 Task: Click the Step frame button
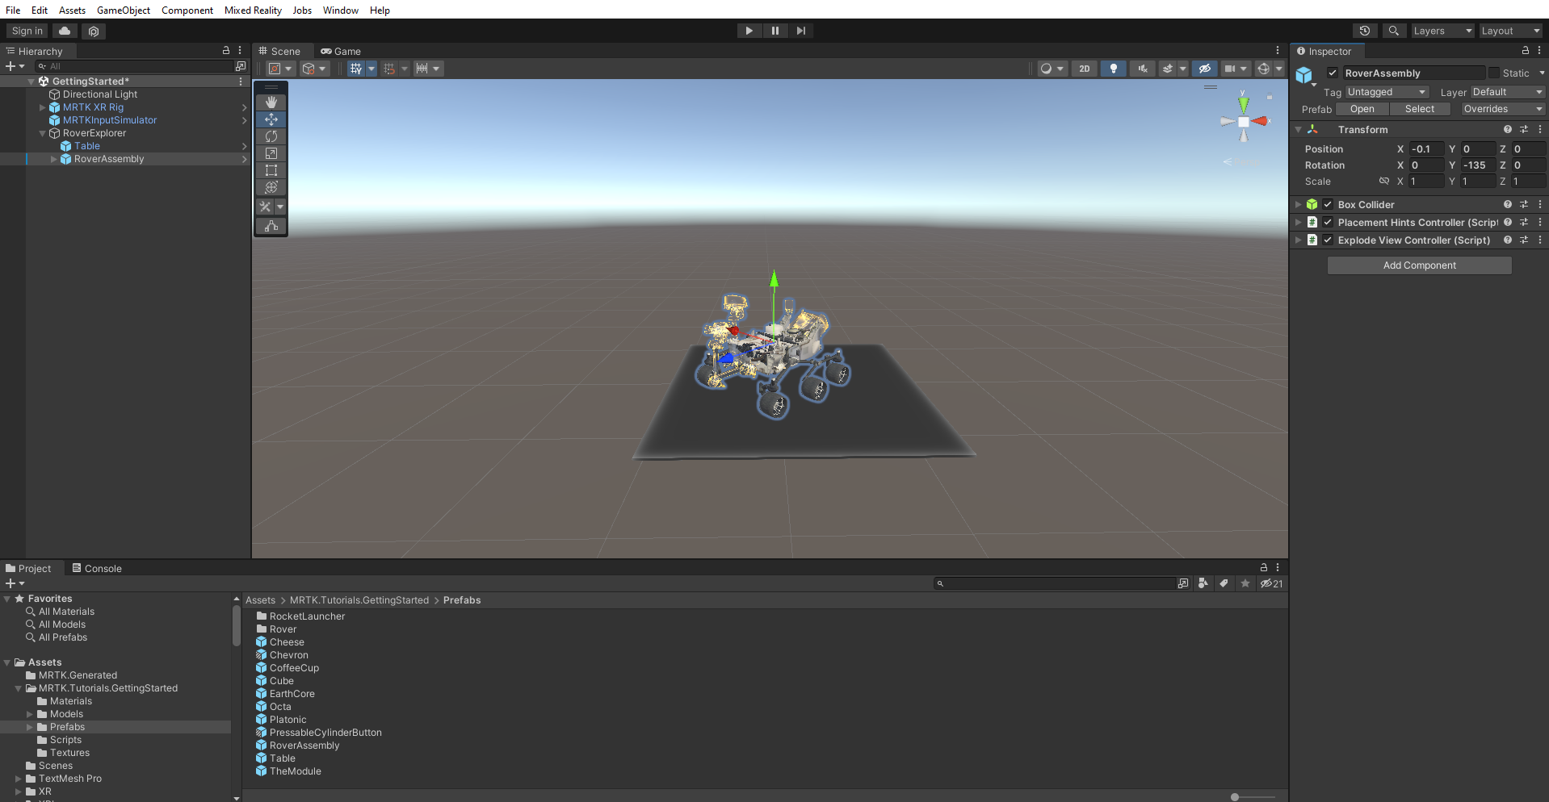point(801,31)
